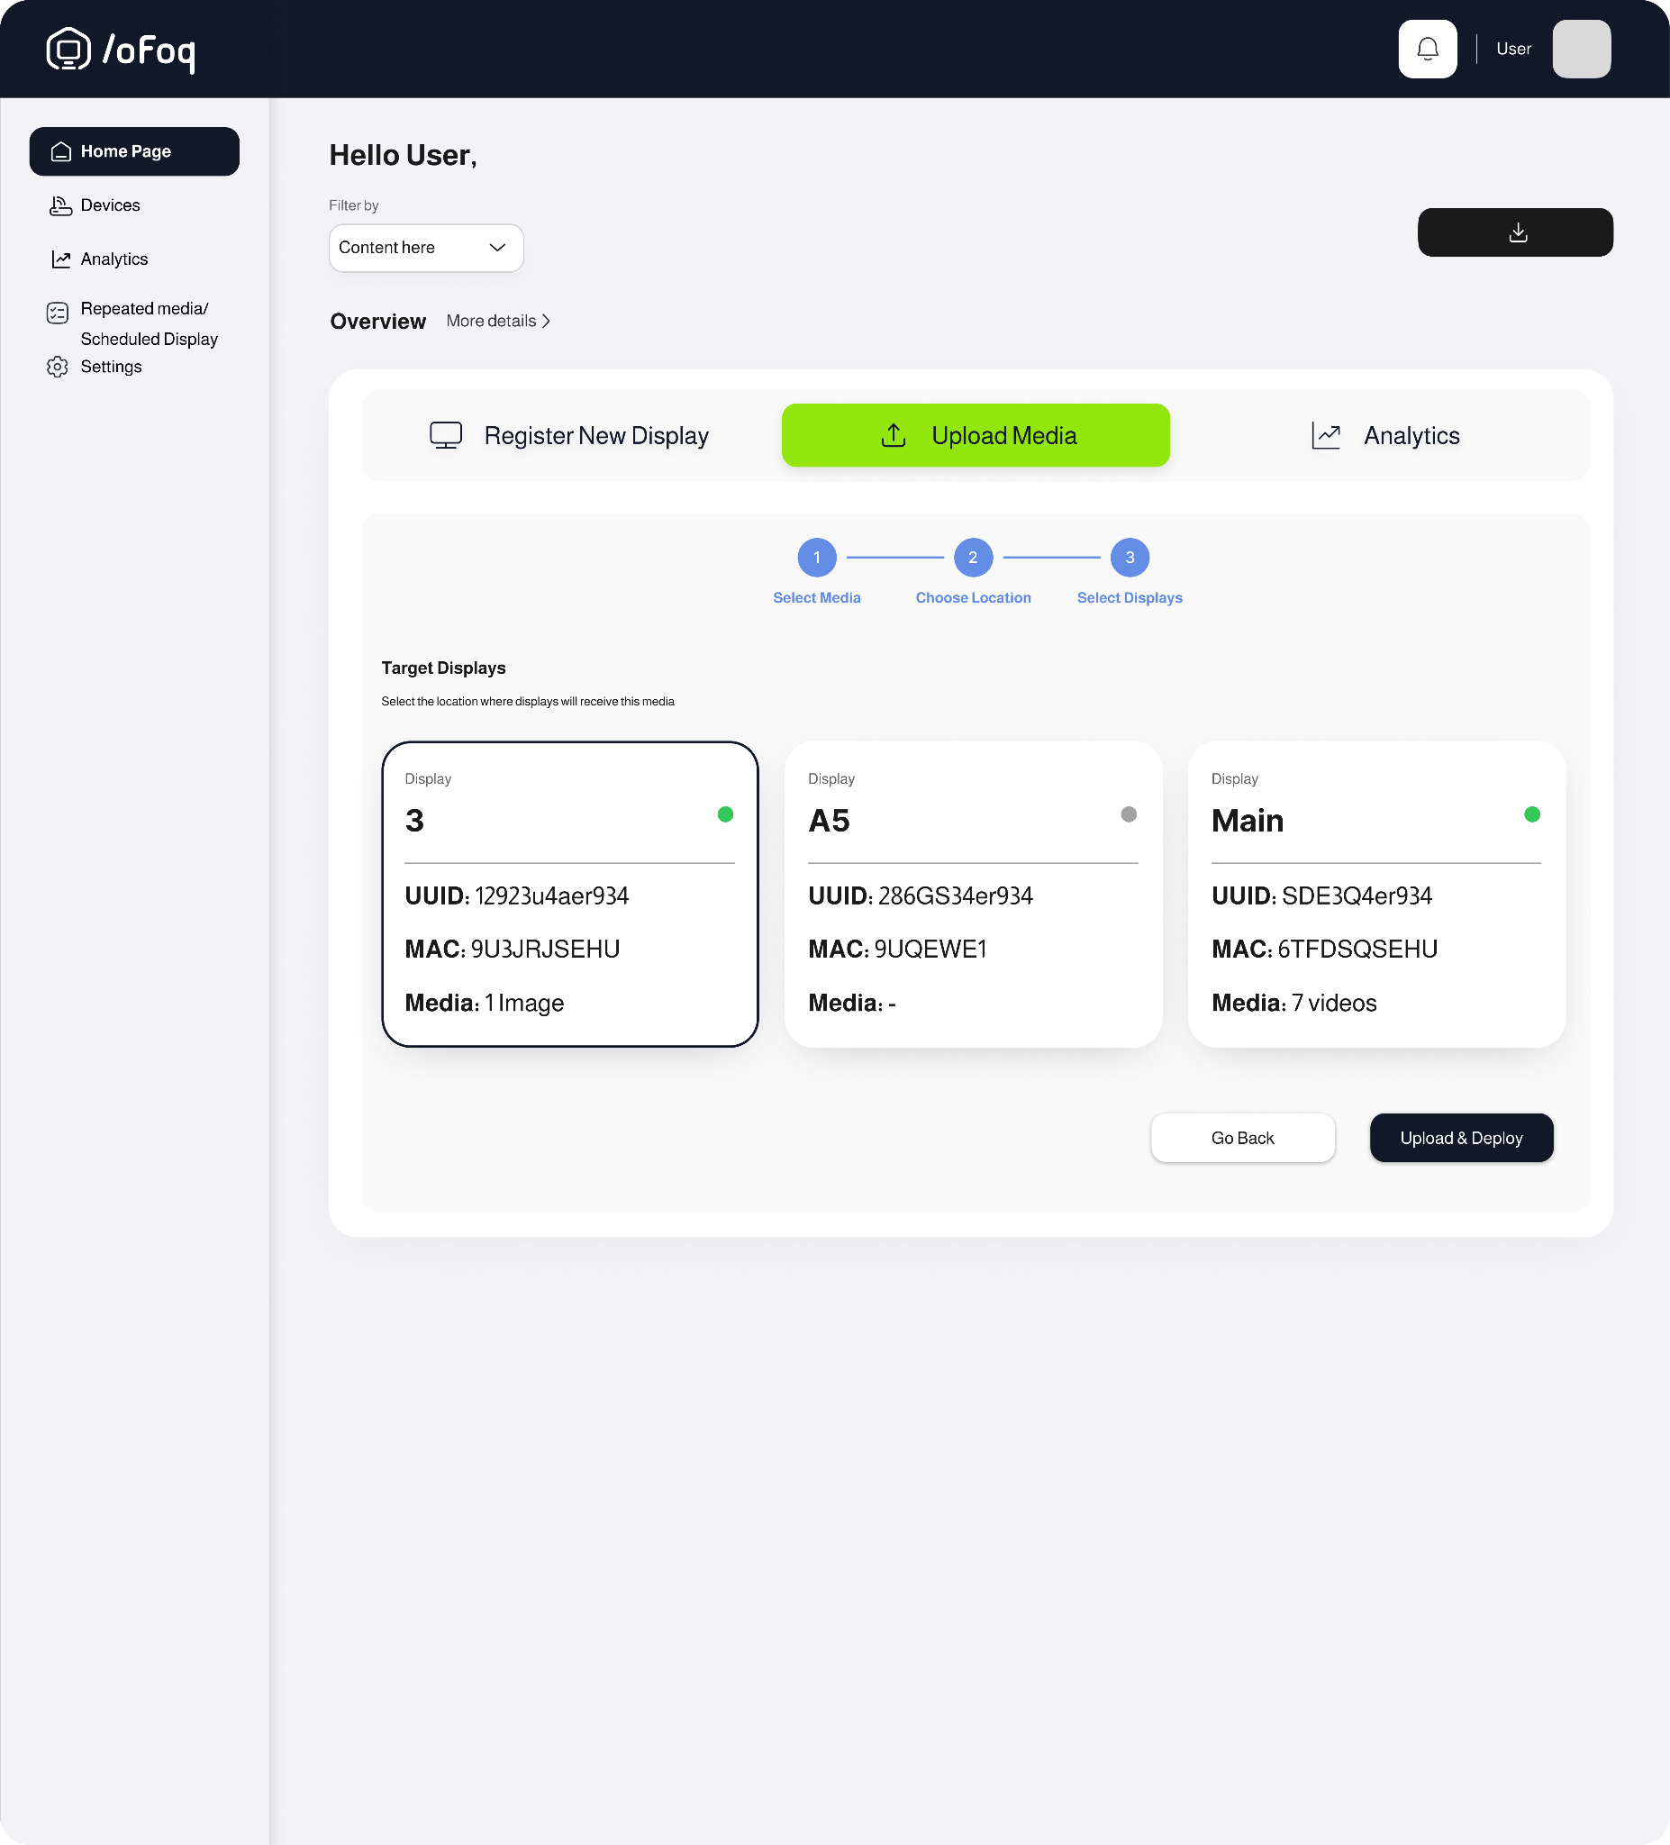Open the Filter by dropdown
This screenshot has height=1845, width=1670.
click(x=425, y=248)
